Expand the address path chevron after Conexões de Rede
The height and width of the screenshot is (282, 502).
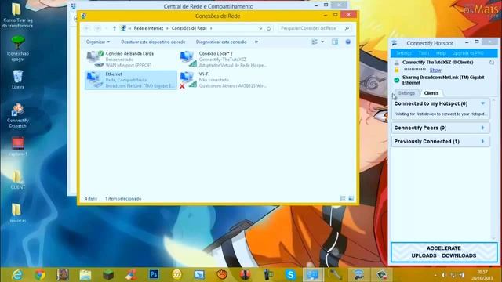(x=211, y=28)
